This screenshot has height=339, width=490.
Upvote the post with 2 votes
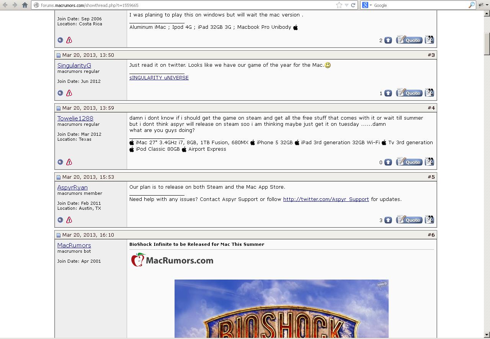tap(388, 40)
